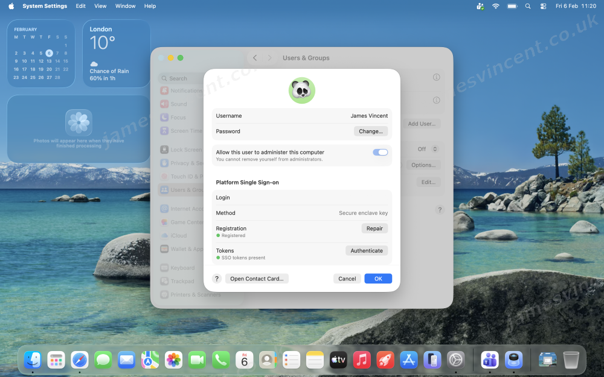Click the panda user avatar picture

(301, 90)
